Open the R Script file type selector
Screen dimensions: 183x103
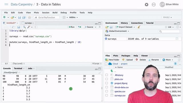(97, 64)
